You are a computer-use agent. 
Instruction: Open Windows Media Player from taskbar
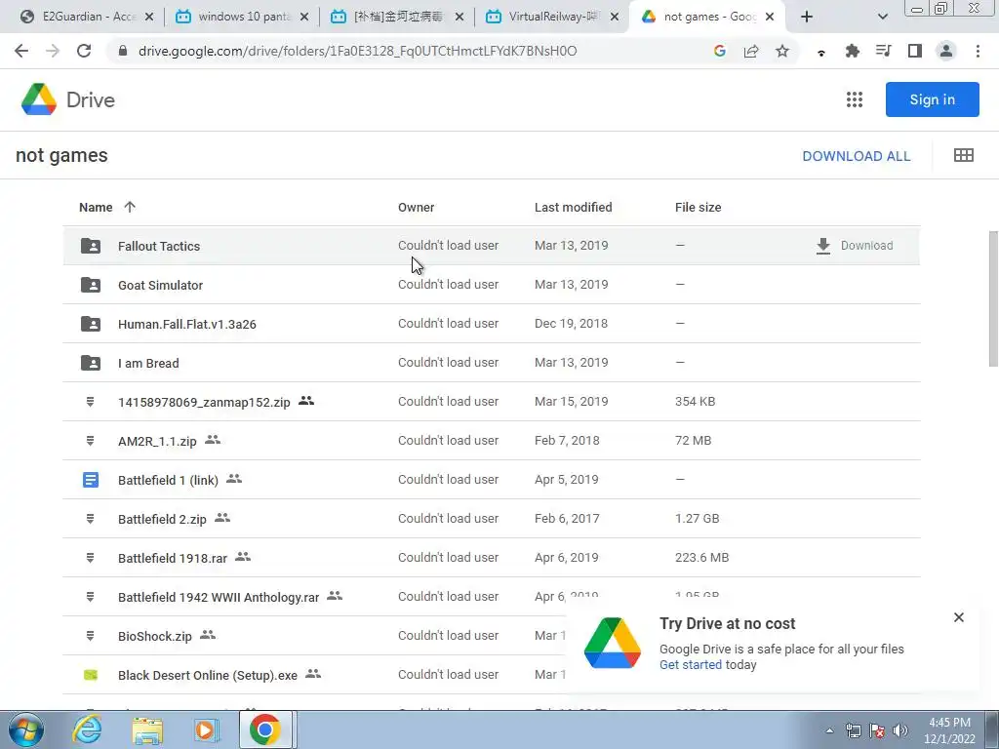205,729
